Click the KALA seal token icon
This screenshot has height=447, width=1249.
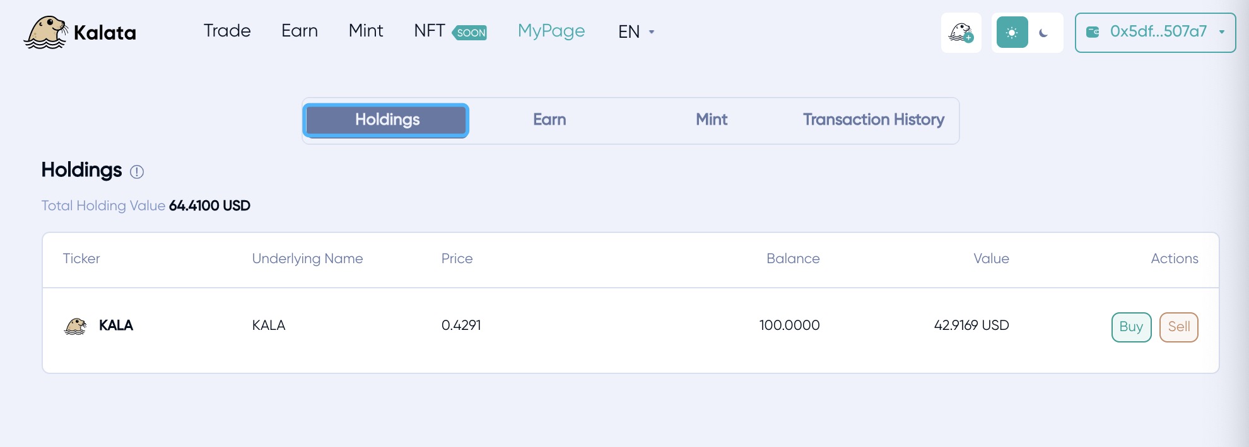pos(76,326)
